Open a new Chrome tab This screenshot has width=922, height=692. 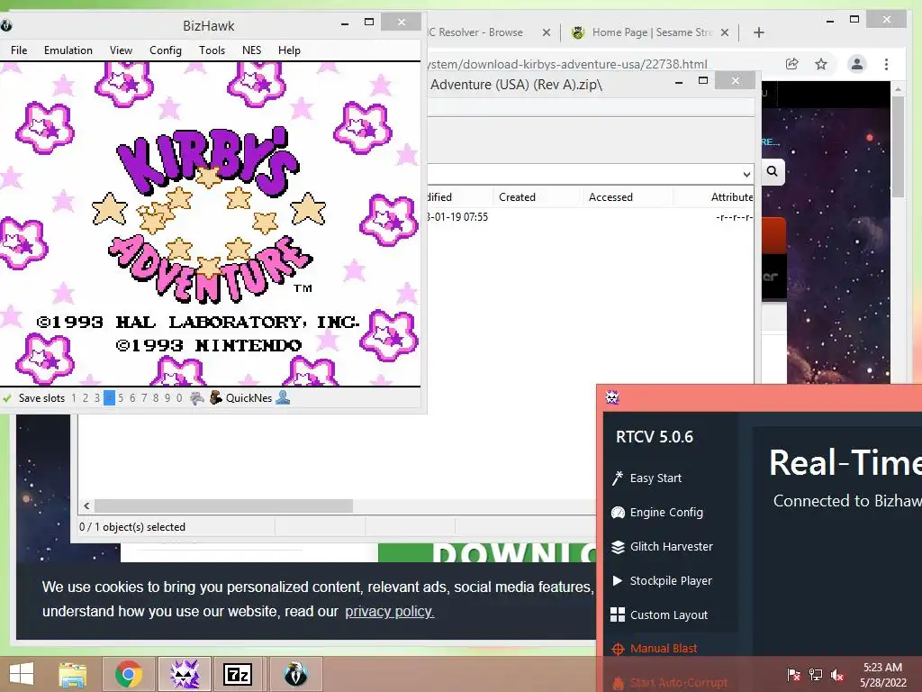point(758,32)
